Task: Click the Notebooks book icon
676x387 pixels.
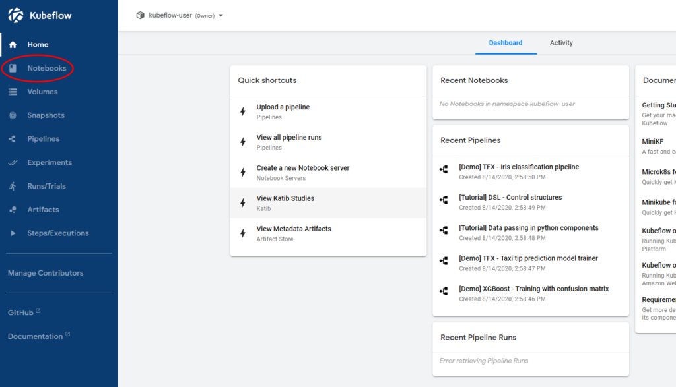Action: click(x=13, y=68)
